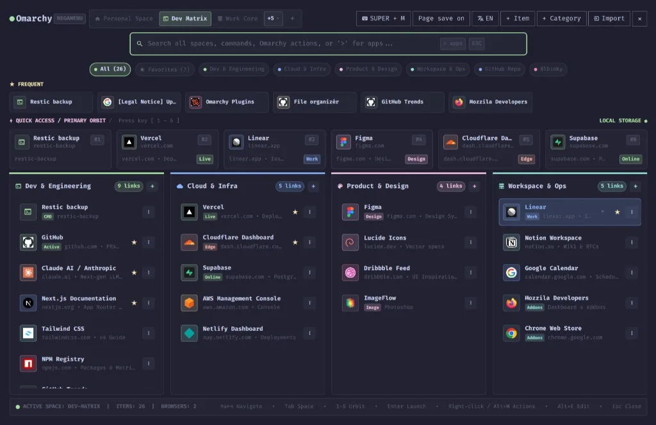Screen dimensions: 656x425
Task: Toggle favorite star on GitHub row
Action: pos(134,243)
